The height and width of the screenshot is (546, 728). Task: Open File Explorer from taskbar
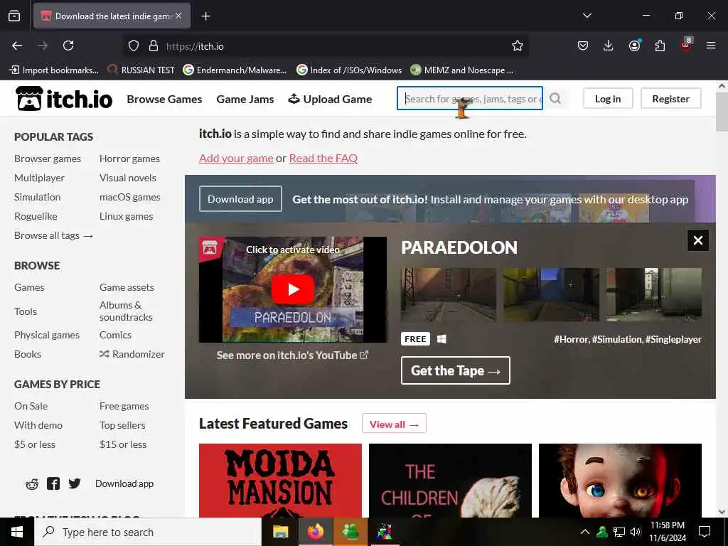280,532
